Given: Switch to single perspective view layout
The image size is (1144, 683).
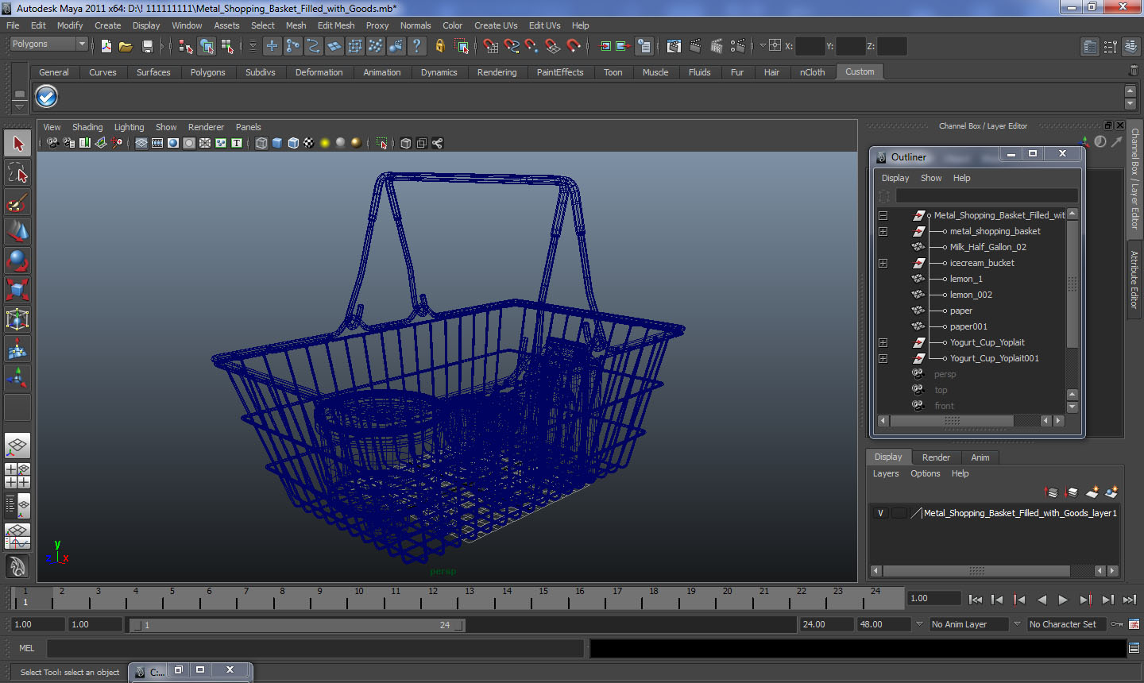Looking at the screenshot, I should pyautogui.click(x=17, y=446).
